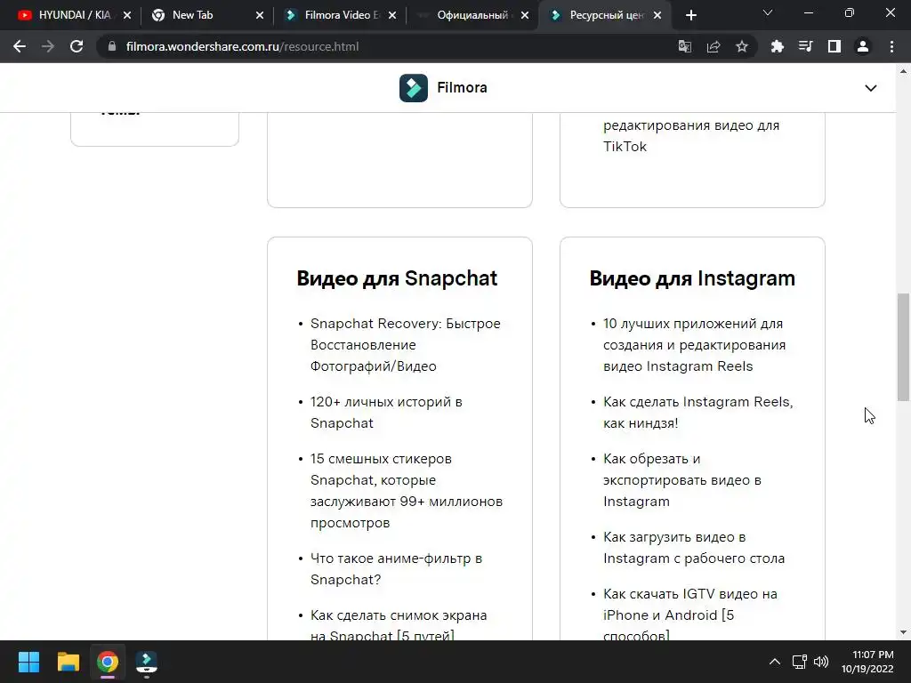The width and height of the screenshot is (911, 683).
Task: Open link Как сделать Instagram Reels, как ниндзя
Action: [697, 413]
